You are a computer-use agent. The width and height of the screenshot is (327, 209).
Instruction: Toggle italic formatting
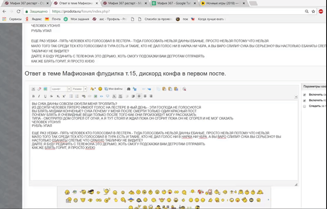pos(39,96)
